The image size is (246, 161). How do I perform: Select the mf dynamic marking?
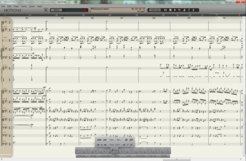pos(124,145)
